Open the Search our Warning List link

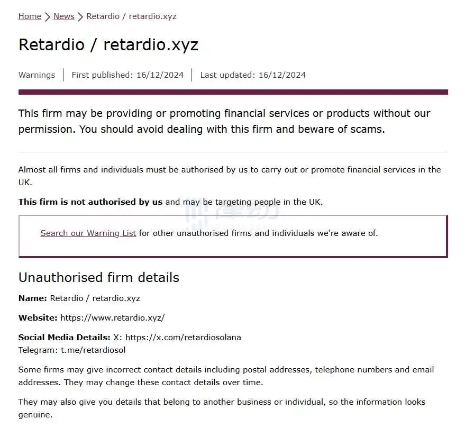tap(88, 233)
